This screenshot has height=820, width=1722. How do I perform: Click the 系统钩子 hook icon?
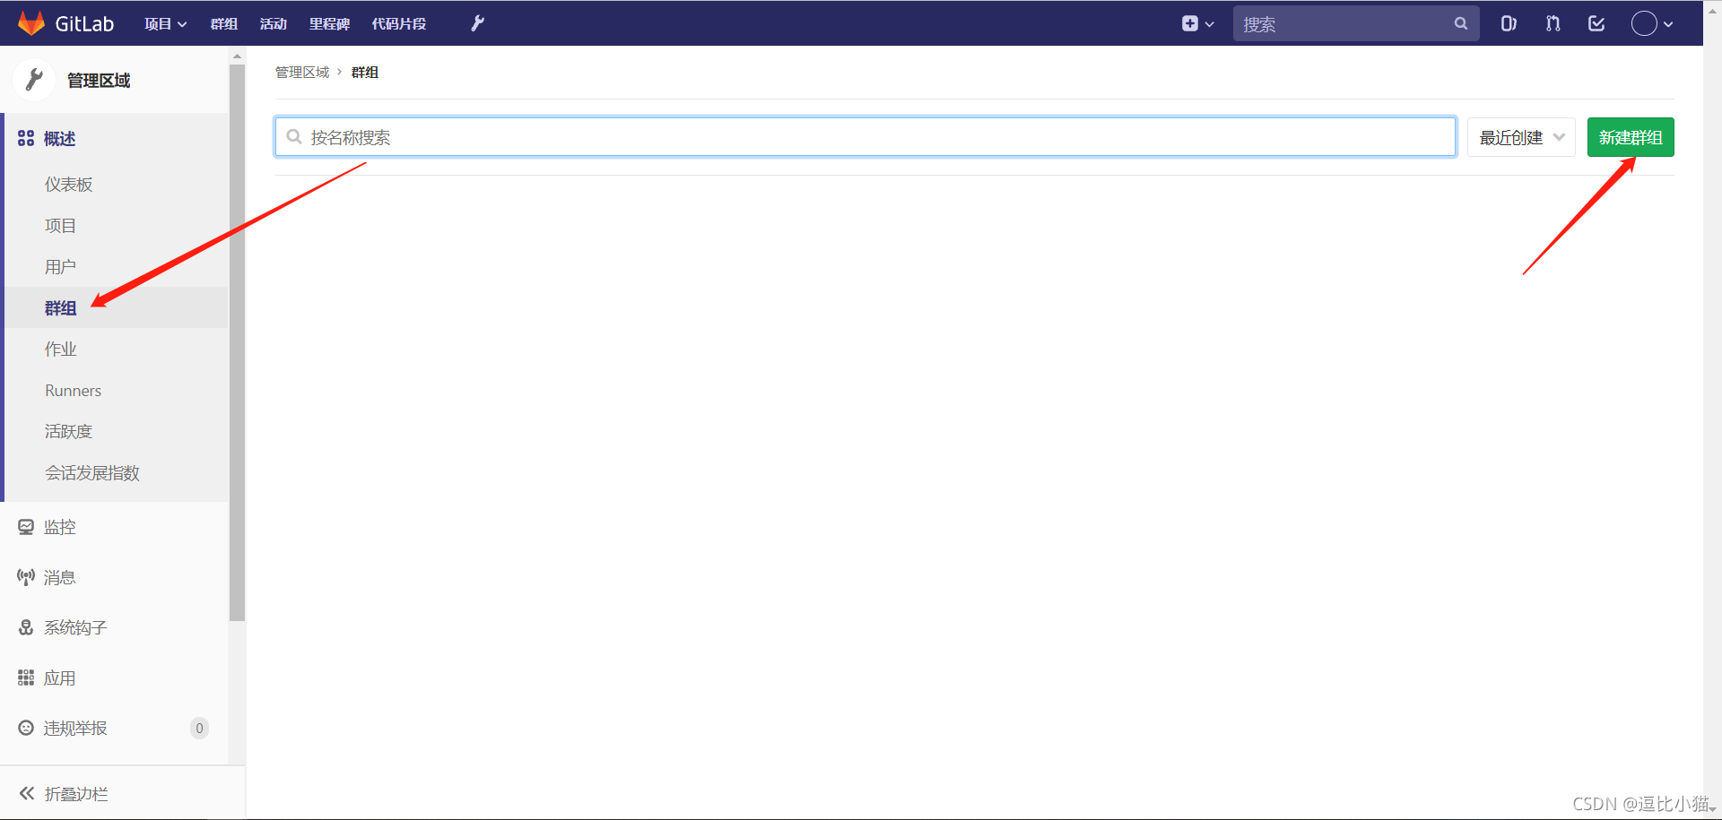(x=26, y=627)
